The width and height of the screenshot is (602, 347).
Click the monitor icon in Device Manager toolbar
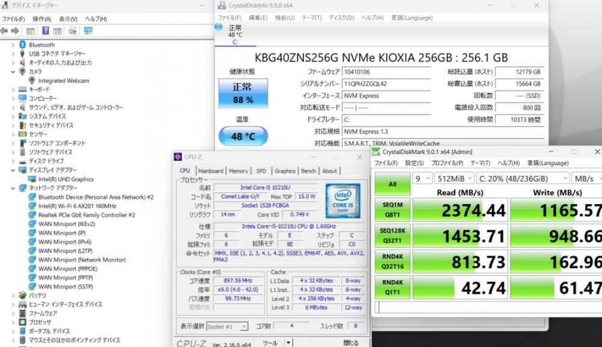pyautogui.click(x=88, y=31)
